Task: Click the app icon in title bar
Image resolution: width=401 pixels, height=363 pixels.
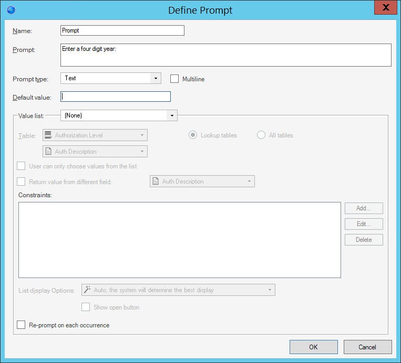Action: [11, 10]
